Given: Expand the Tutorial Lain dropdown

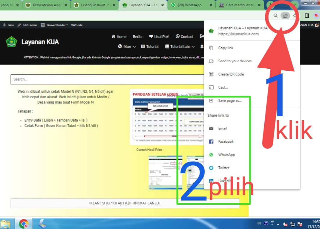Looking at the screenshot, I should click(180, 46).
